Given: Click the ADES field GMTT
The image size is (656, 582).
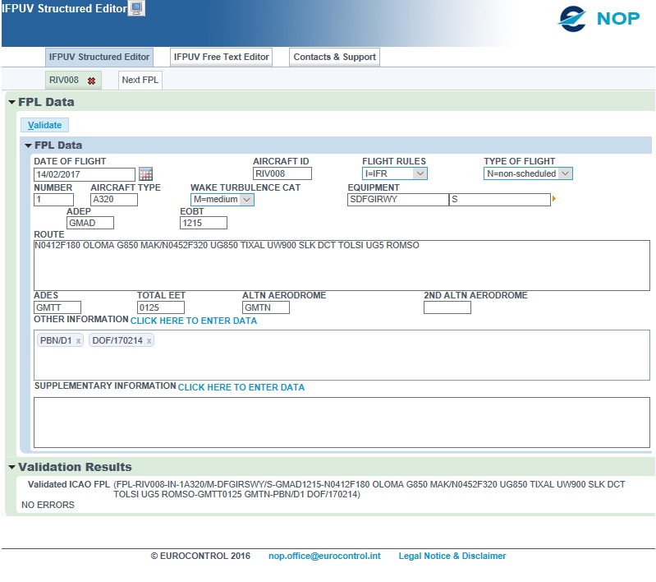Looking at the screenshot, I should [57, 307].
